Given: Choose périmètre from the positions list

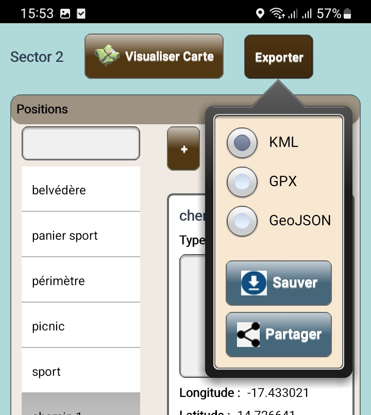Looking at the screenshot, I should tap(81, 280).
